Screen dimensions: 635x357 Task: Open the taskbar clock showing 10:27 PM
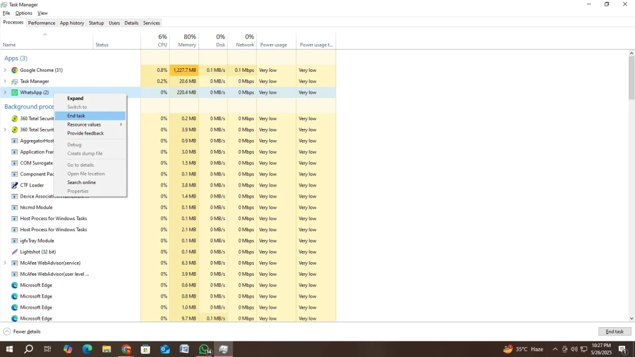(601, 349)
